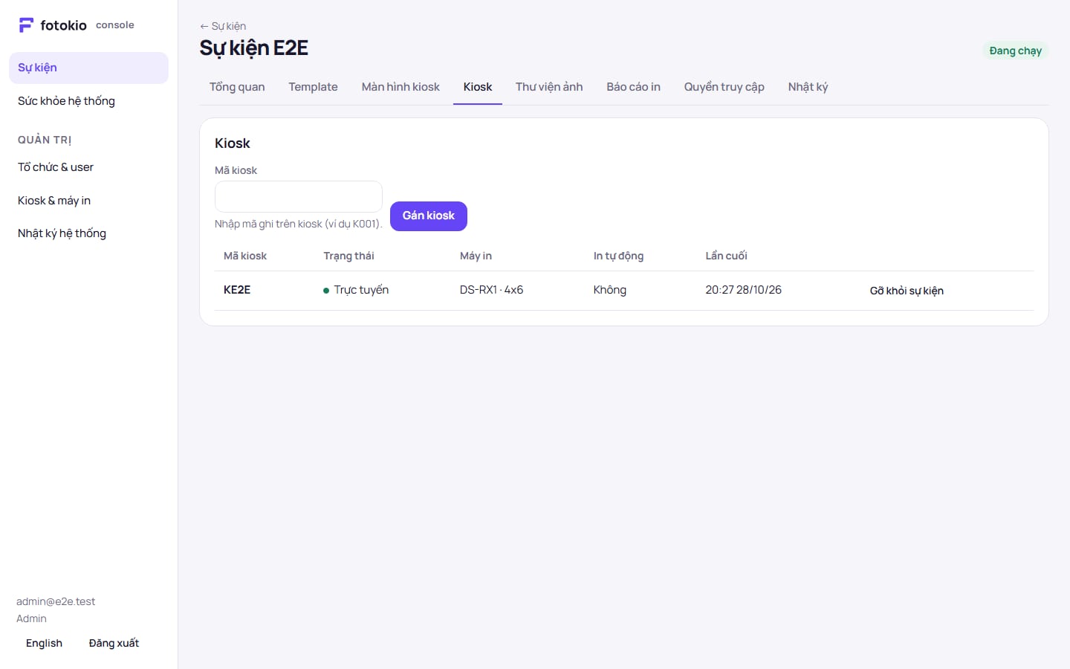
Task: Go back via the Sự kiện link
Action: coord(223,26)
